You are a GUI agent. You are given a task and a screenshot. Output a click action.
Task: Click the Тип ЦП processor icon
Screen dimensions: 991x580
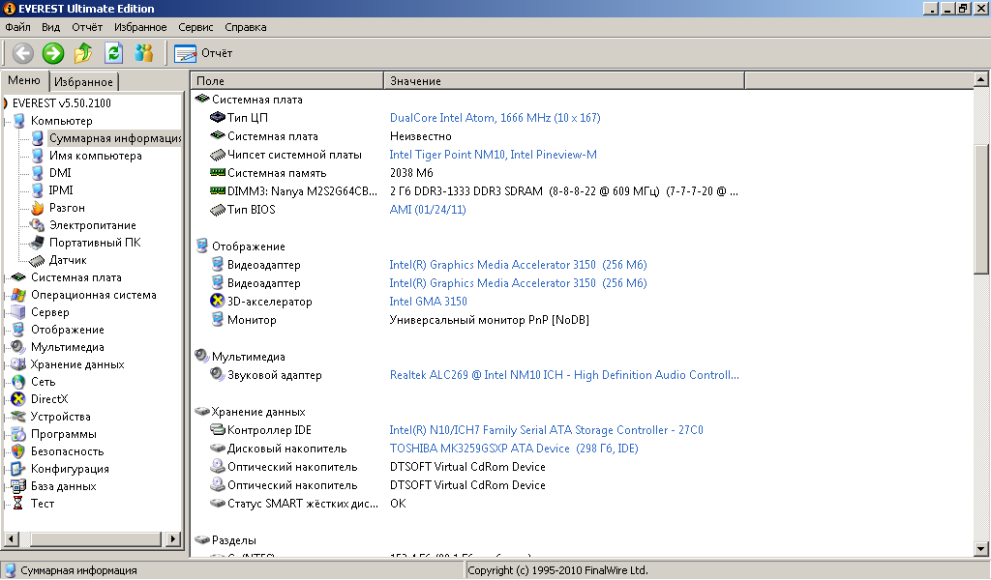pyautogui.click(x=218, y=117)
